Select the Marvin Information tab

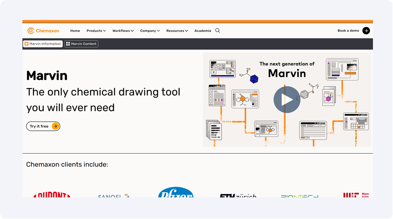[43, 44]
